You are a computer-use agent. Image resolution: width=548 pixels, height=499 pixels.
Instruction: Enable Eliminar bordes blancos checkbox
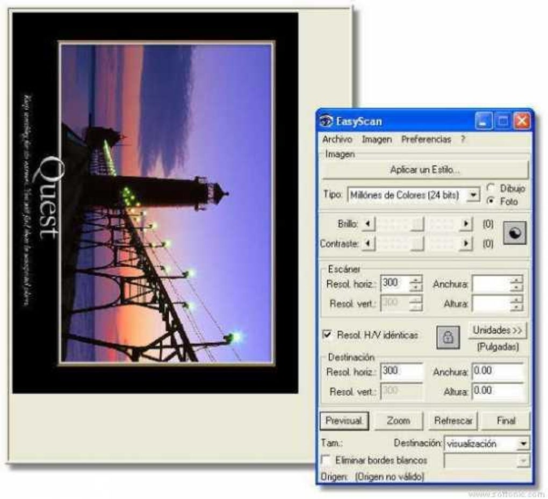coord(326,460)
